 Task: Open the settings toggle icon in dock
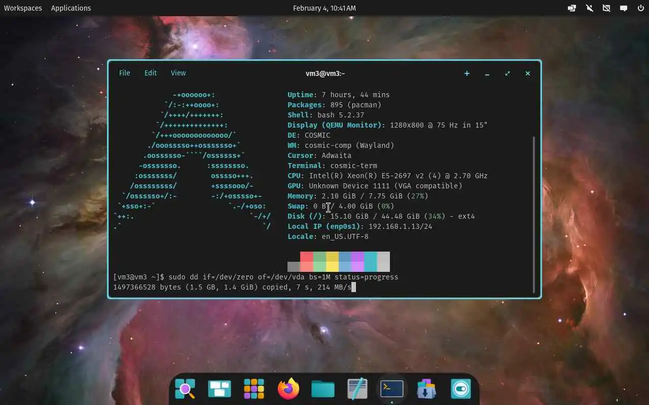point(461,389)
